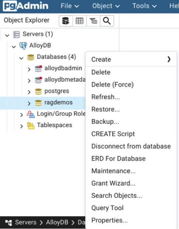The image size is (179, 229).
Task: Click the breadcrumb tree icon in status bar
Action: point(8,223)
